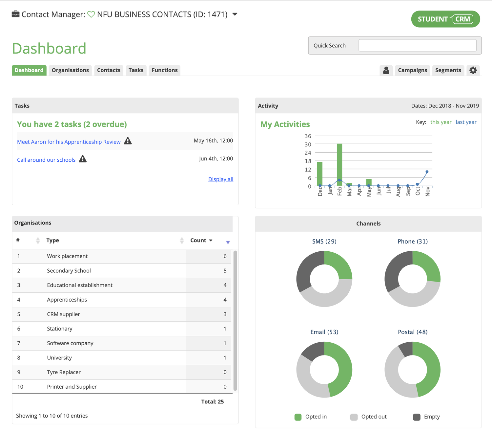The height and width of the screenshot is (433, 492).
Task: Click the STUDENT CRM logo
Action: point(445,19)
